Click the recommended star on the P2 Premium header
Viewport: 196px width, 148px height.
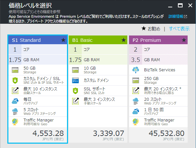(x=184, y=40)
